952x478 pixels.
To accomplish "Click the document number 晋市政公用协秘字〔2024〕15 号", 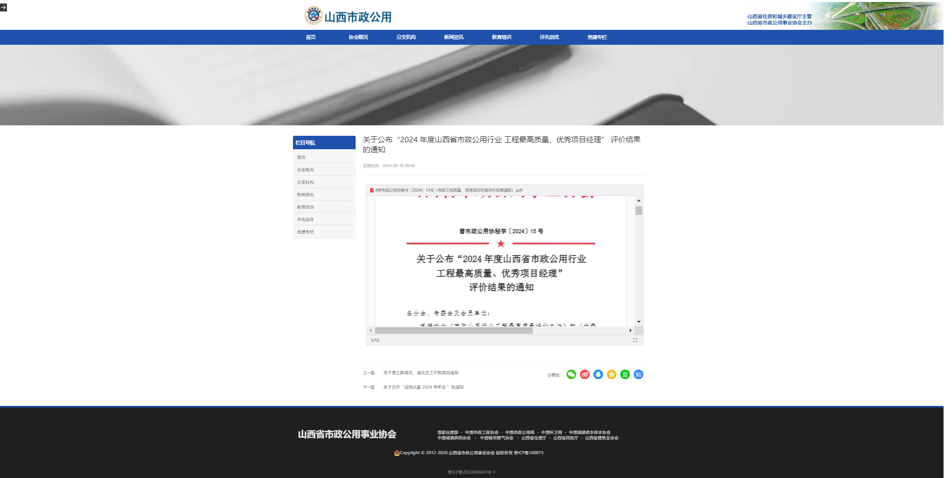I will (x=501, y=231).
